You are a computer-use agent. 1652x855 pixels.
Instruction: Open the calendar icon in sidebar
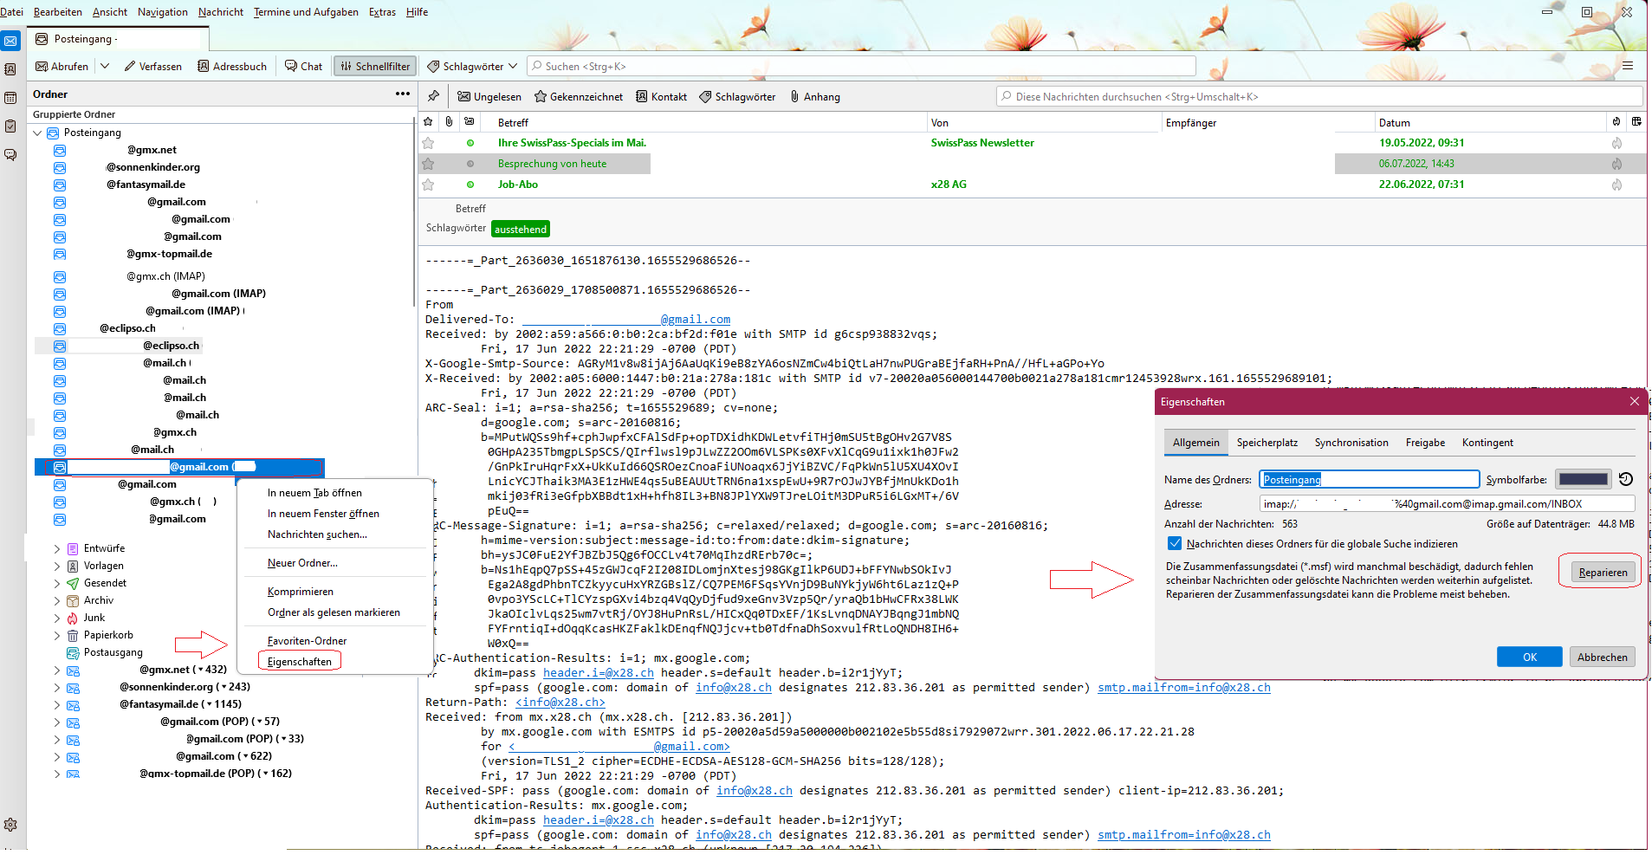(10, 98)
